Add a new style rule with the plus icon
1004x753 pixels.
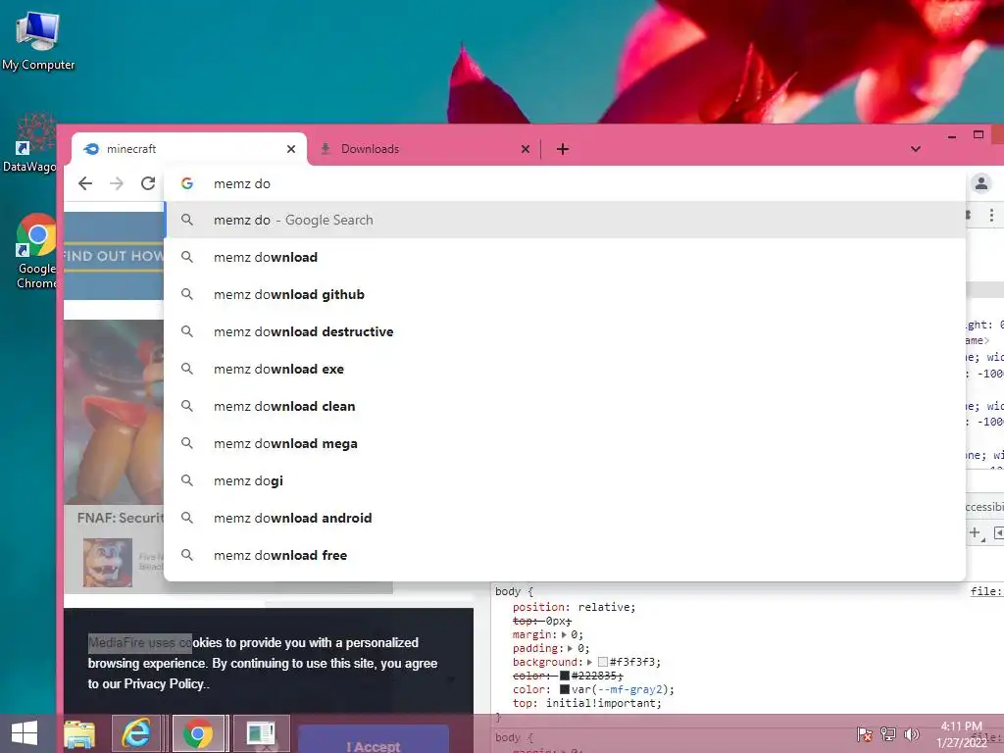pos(976,532)
